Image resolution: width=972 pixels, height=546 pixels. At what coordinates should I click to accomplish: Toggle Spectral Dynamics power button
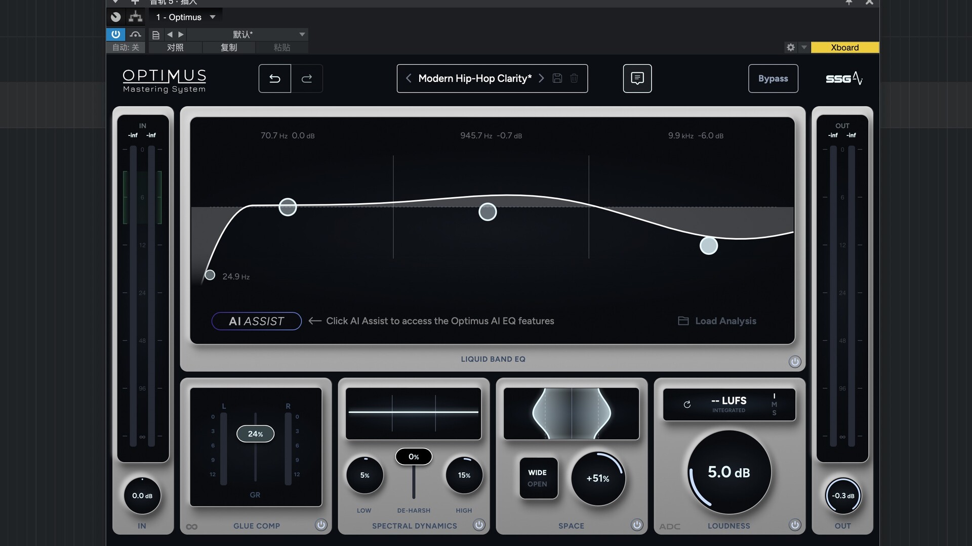479,525
